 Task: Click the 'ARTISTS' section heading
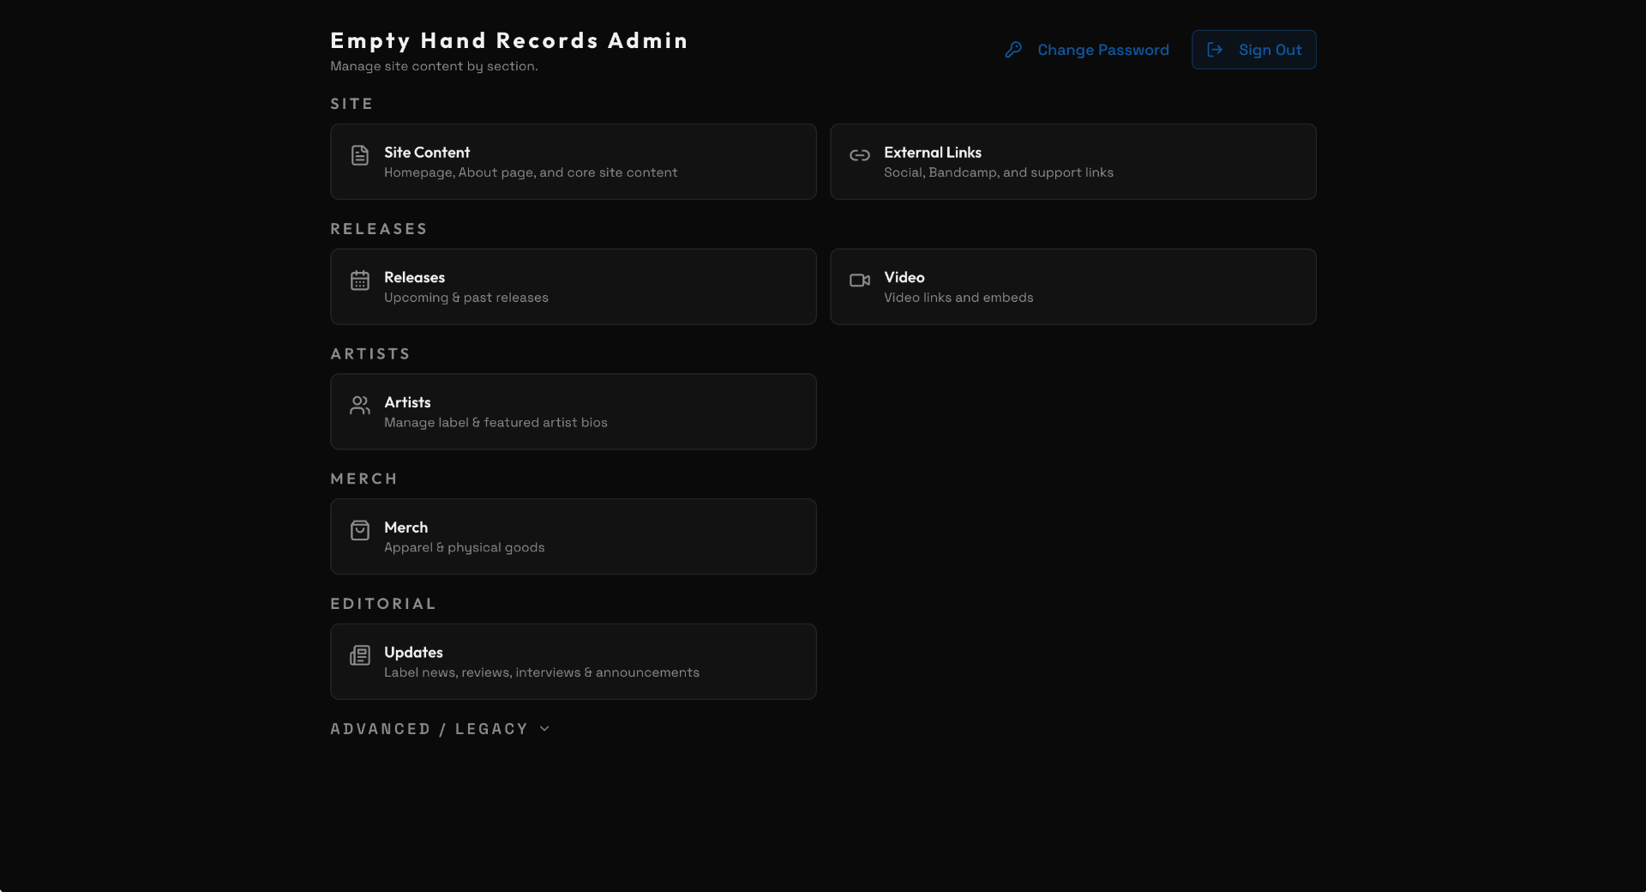pos(370,354)
